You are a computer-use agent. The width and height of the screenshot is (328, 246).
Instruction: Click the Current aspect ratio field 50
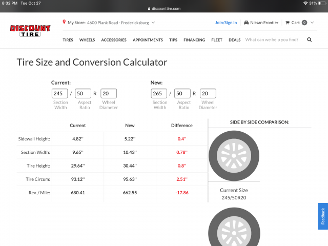click(83, 93)
